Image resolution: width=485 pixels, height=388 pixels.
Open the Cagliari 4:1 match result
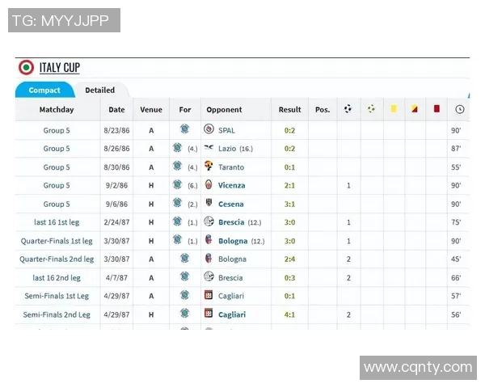[x=289, y=314]
